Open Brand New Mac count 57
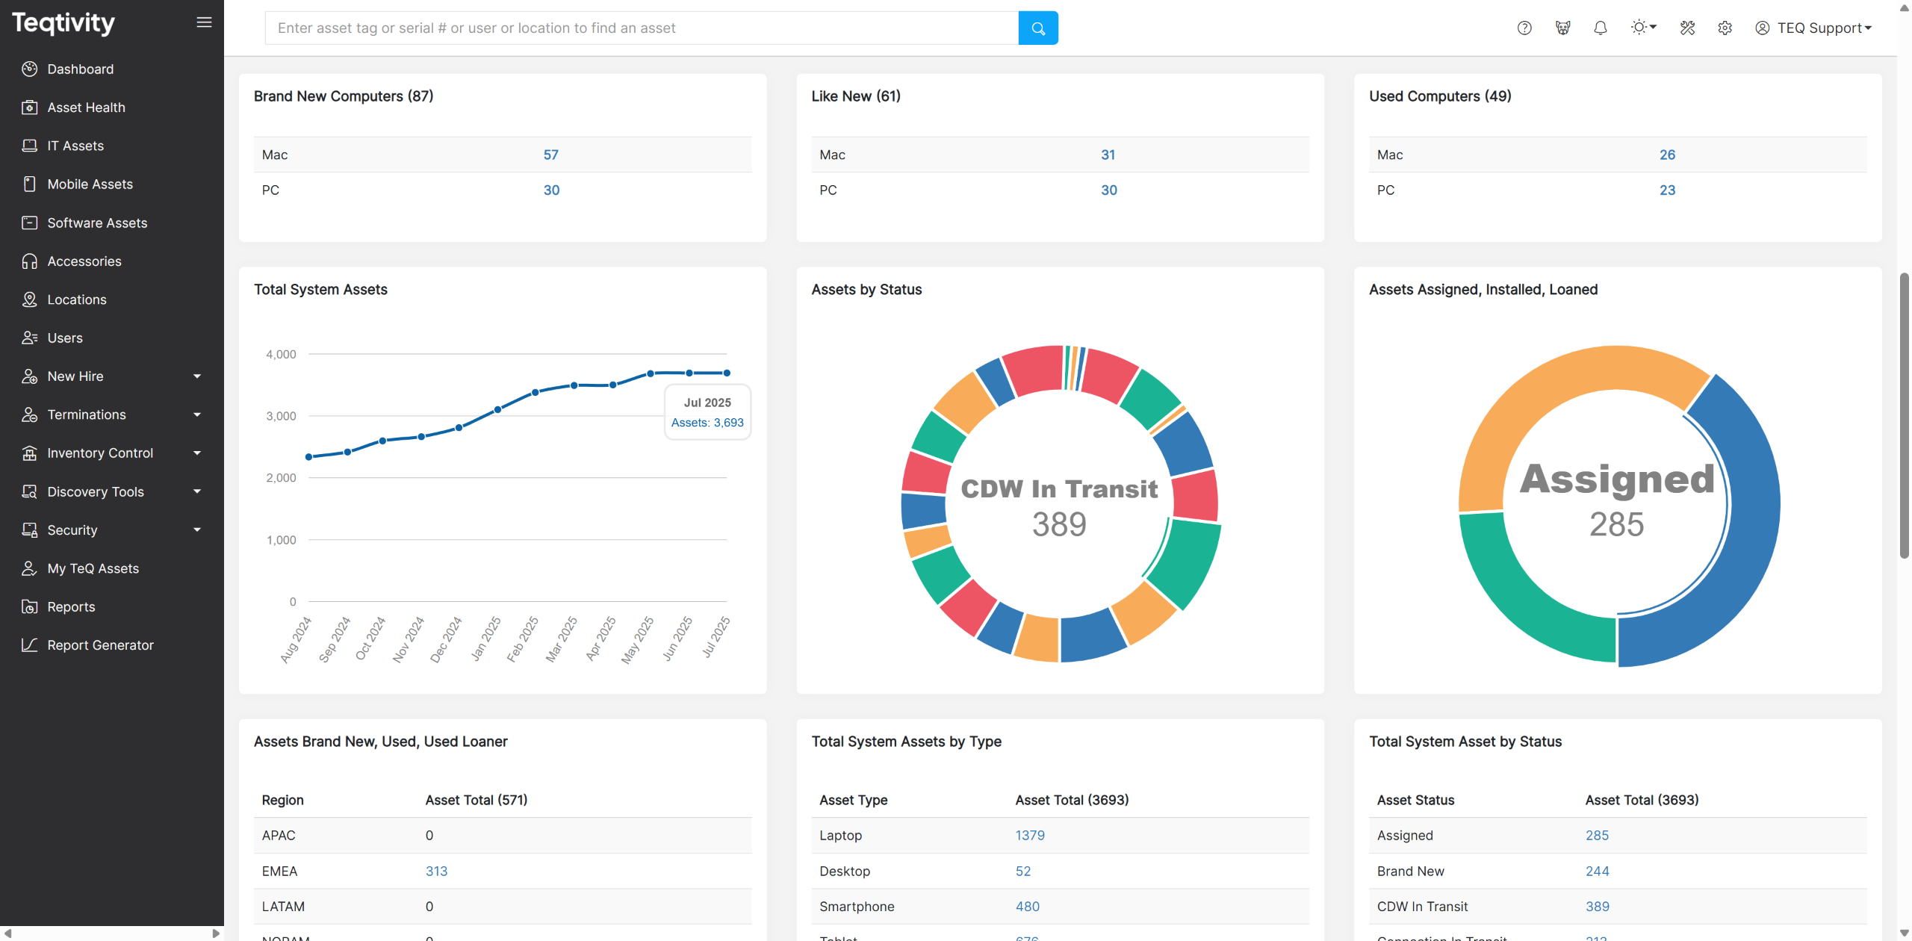Image resolution: width=1912 pixels, height=941 pixels. (x=550, y=155)
